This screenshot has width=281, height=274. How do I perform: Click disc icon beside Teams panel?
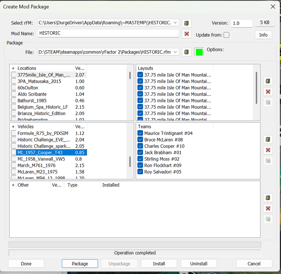tap(268, 161)
